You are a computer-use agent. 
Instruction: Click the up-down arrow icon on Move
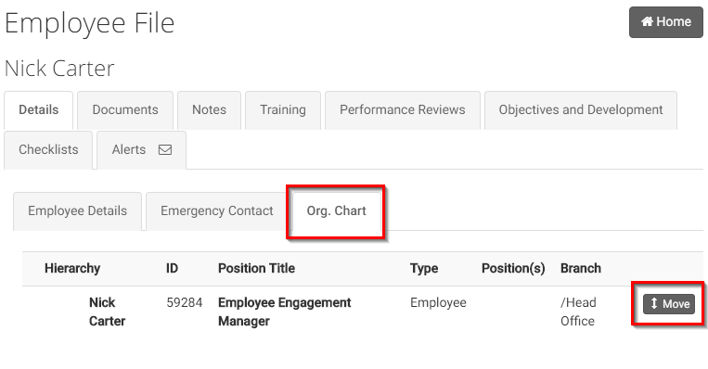point(654,303)
